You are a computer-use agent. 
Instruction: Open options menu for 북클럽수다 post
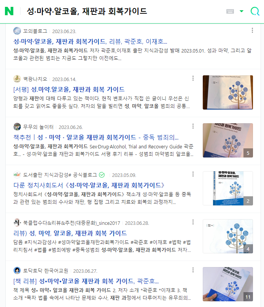pyautogui.click(x=193, y=222)
